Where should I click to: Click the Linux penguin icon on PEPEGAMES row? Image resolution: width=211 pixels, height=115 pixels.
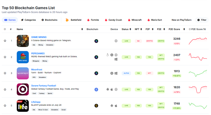(x=107, y=55)
